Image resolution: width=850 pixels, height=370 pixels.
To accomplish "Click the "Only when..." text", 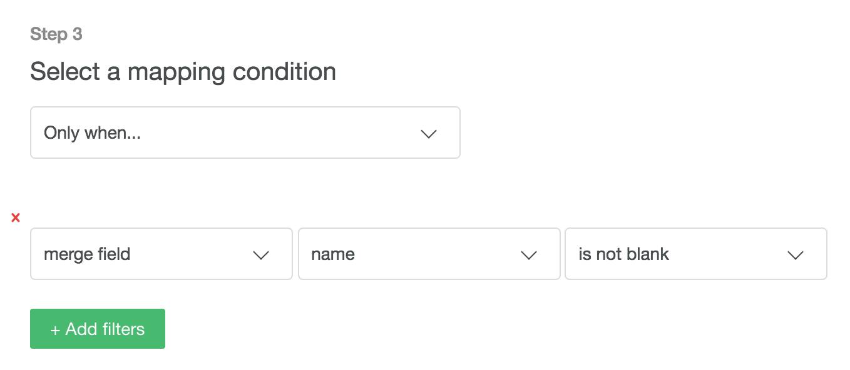I will click(x=92, y=132).
